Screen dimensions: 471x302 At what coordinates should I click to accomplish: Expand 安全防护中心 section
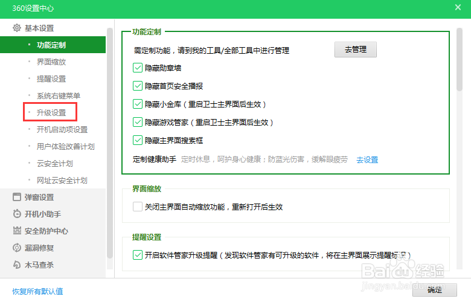(46, 231)
